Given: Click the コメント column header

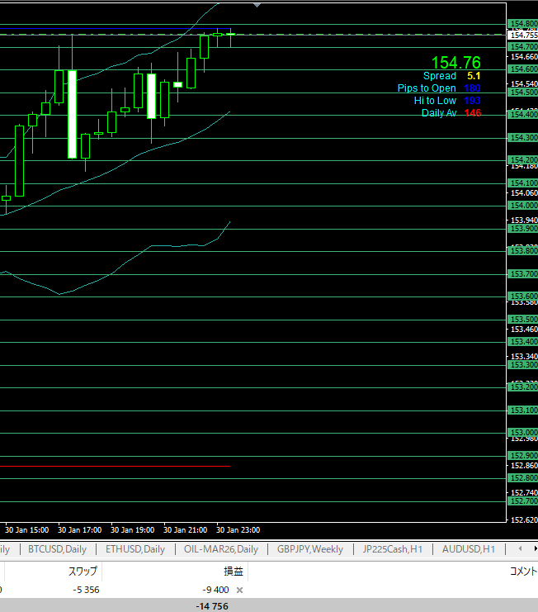Looking at the screenshot, I should (x=523, y=571).
